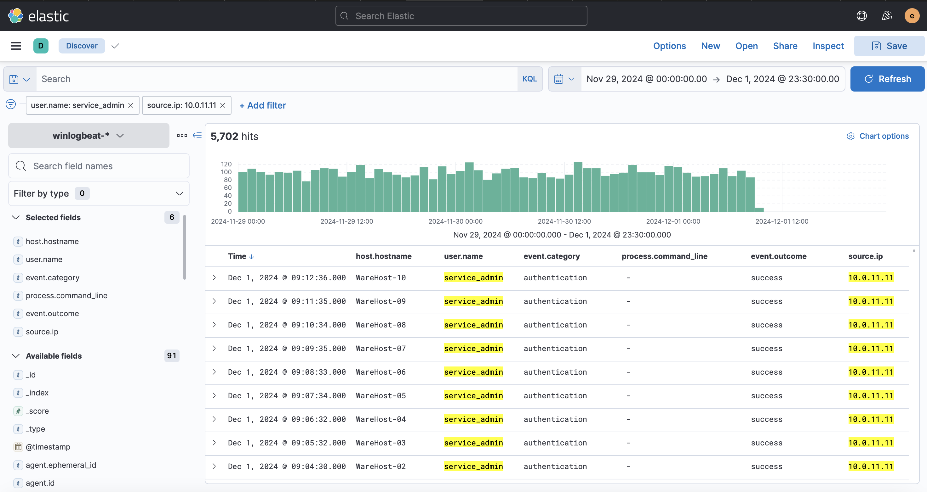Open the calendar quick date menu
Image resolution: width=927 pixels, height=492 pixels.
pos(564,79)
